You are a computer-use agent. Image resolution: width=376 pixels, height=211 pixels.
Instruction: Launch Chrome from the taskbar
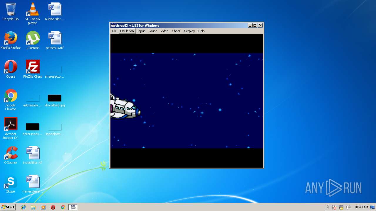(x=63, y=207)
